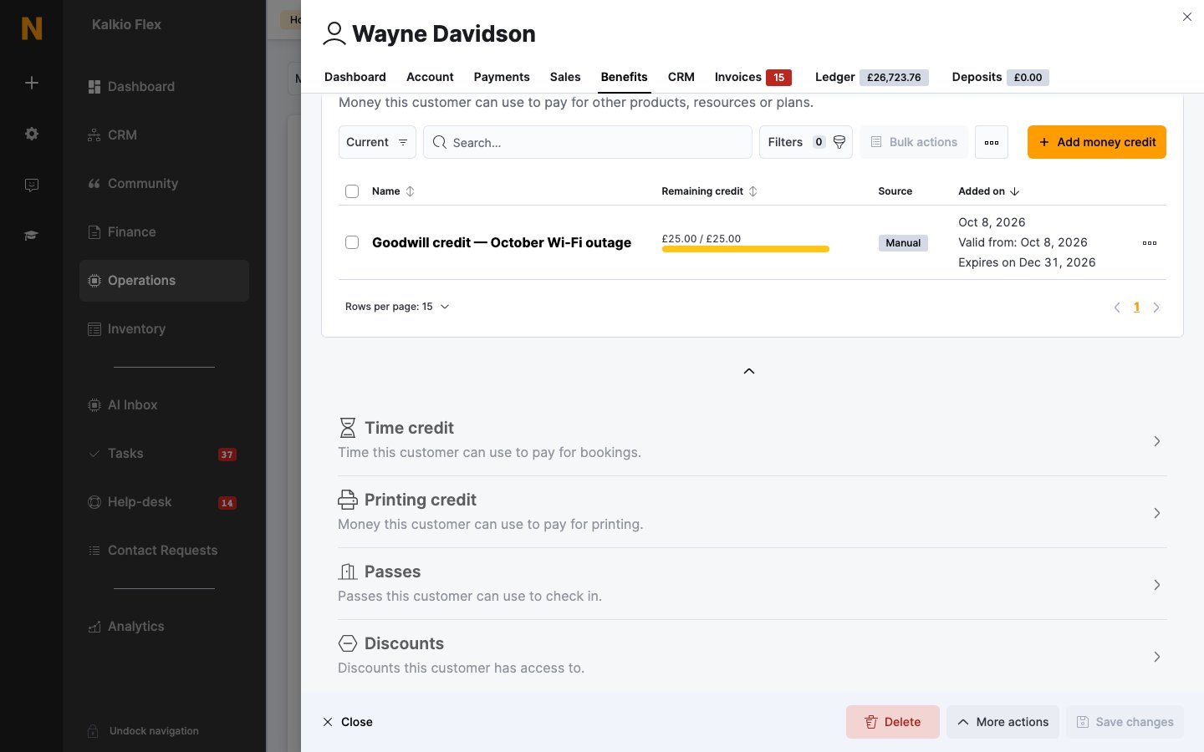Screen dimensions: 1204x752
Task: Go to next page arrow
Action: 1156,307
